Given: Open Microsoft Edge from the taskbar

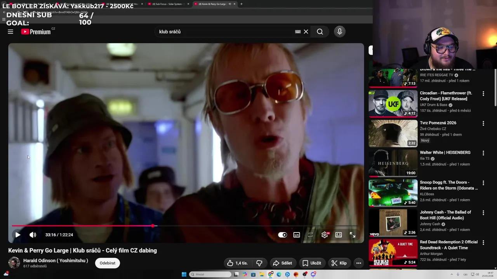Looking at the screenshot, I should click(279, 274).
